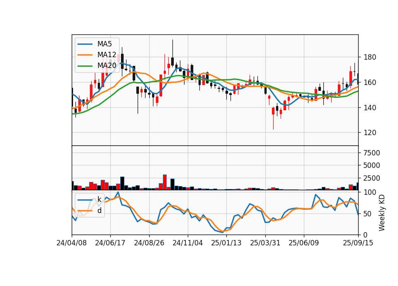Click the 24/06/17 date label
398x286 pixels.
click(110, 243)
